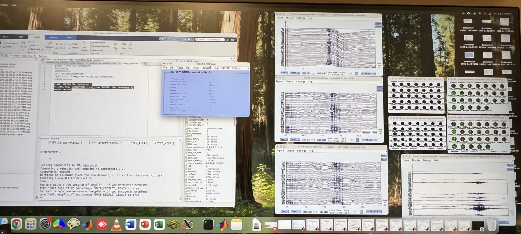Open Launchpad from the Dock
Image resolution: width=521 pixels, height=234 pixels.
(31, 224)
